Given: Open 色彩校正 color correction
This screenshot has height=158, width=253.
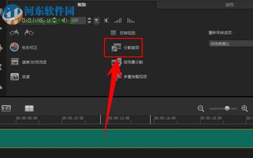Looking at the screenshot, I should 24,47.
